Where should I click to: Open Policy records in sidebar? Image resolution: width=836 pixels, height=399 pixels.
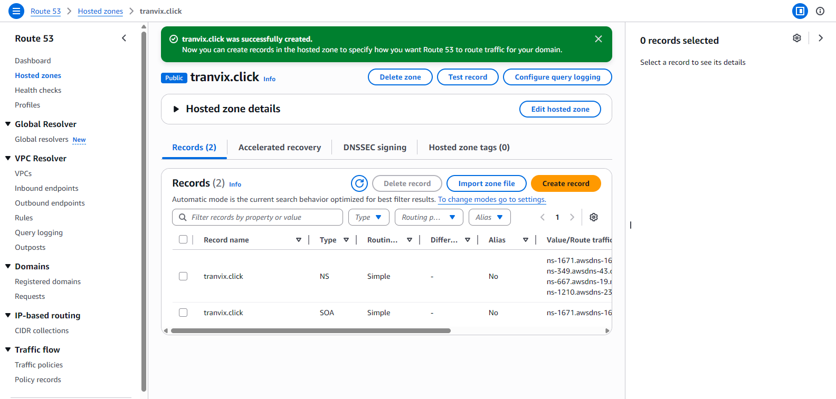[x=38, y=379]
